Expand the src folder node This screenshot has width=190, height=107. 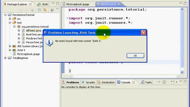click(10, 19)
